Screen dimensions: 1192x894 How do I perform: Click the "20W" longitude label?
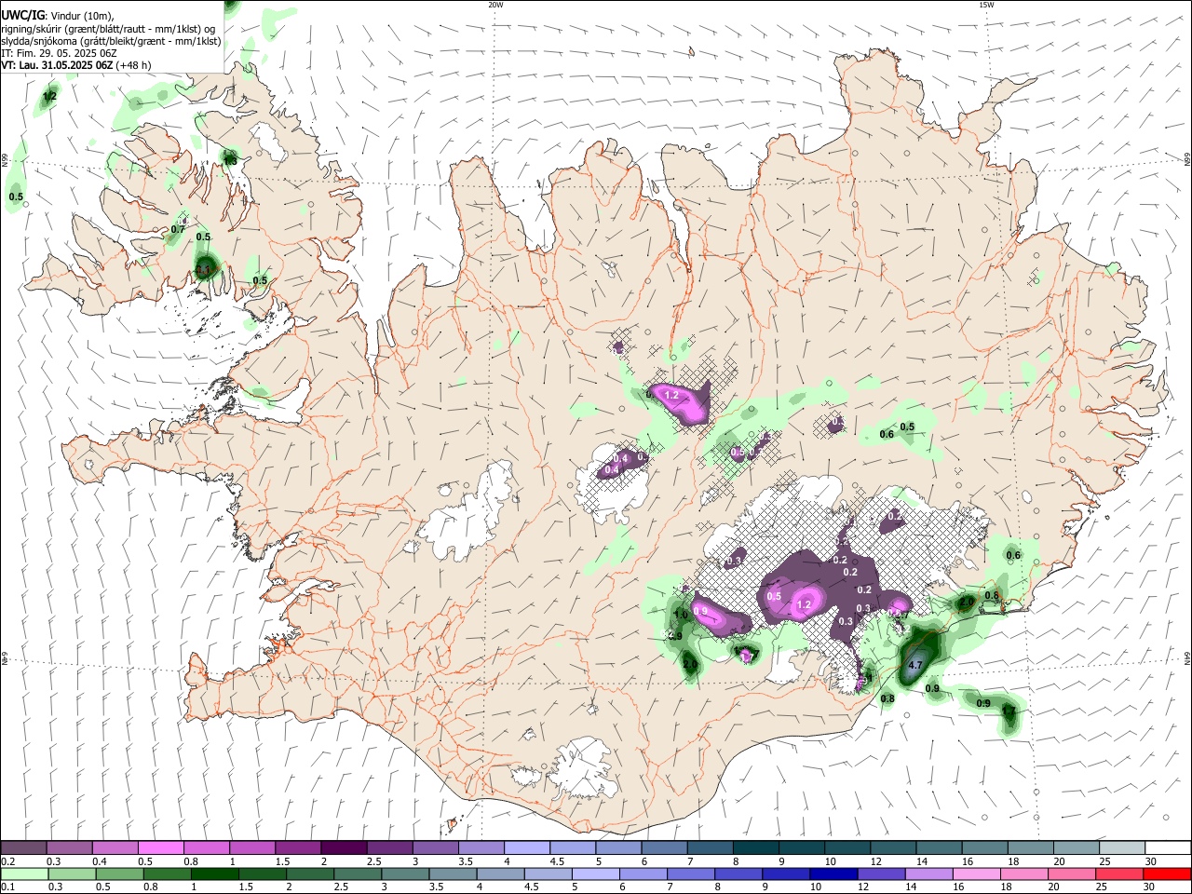click(x=495, y=5)
